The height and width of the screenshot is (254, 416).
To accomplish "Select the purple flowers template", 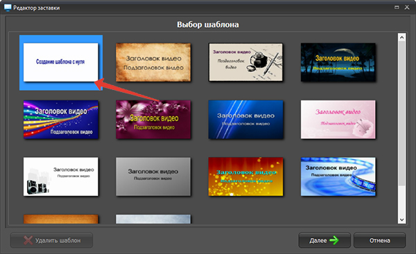I will pyautogui.click(x=153, y=120).
